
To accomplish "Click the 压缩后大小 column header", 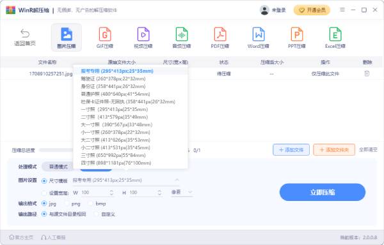I will 272,63.
